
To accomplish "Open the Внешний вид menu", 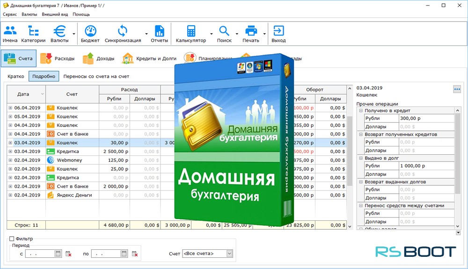I will click(x=55, y=15).
